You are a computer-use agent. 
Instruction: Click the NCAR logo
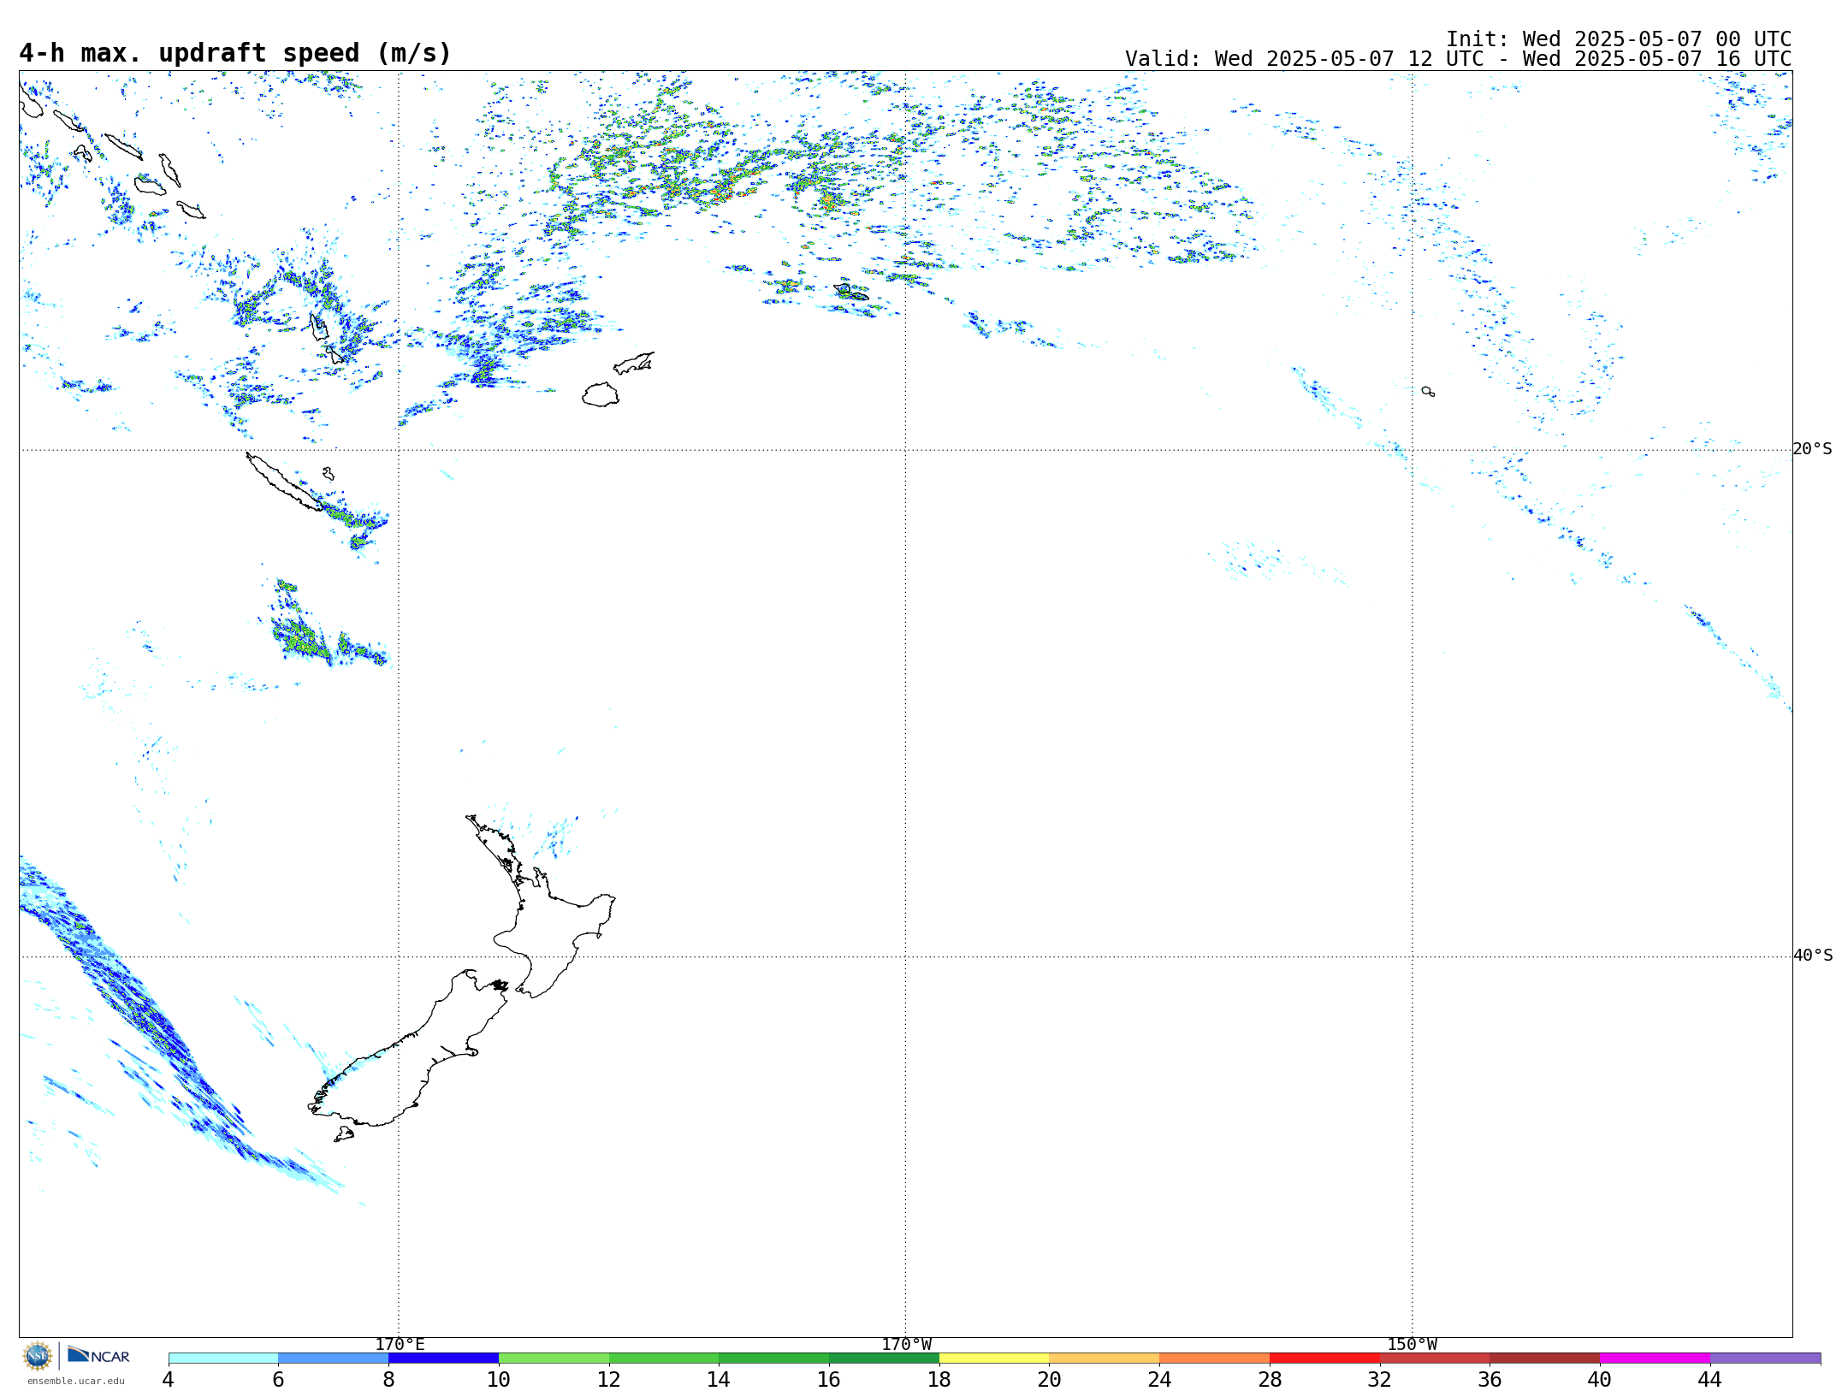pyautogui.click(x=98, y=1355)
